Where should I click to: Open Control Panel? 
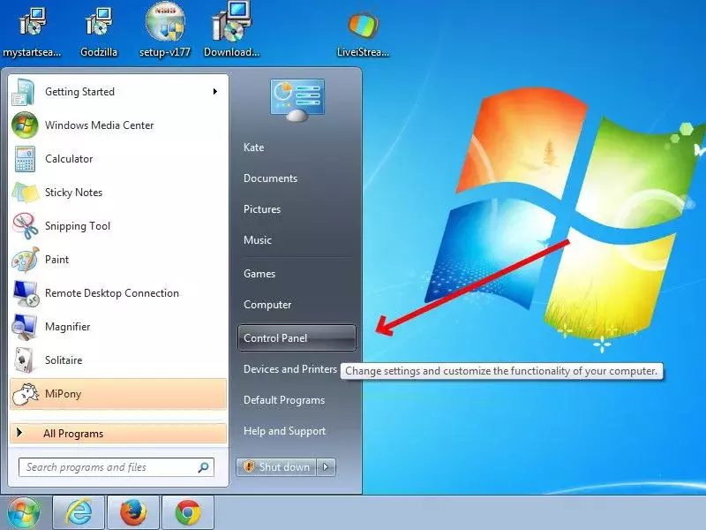coord(297,338)
